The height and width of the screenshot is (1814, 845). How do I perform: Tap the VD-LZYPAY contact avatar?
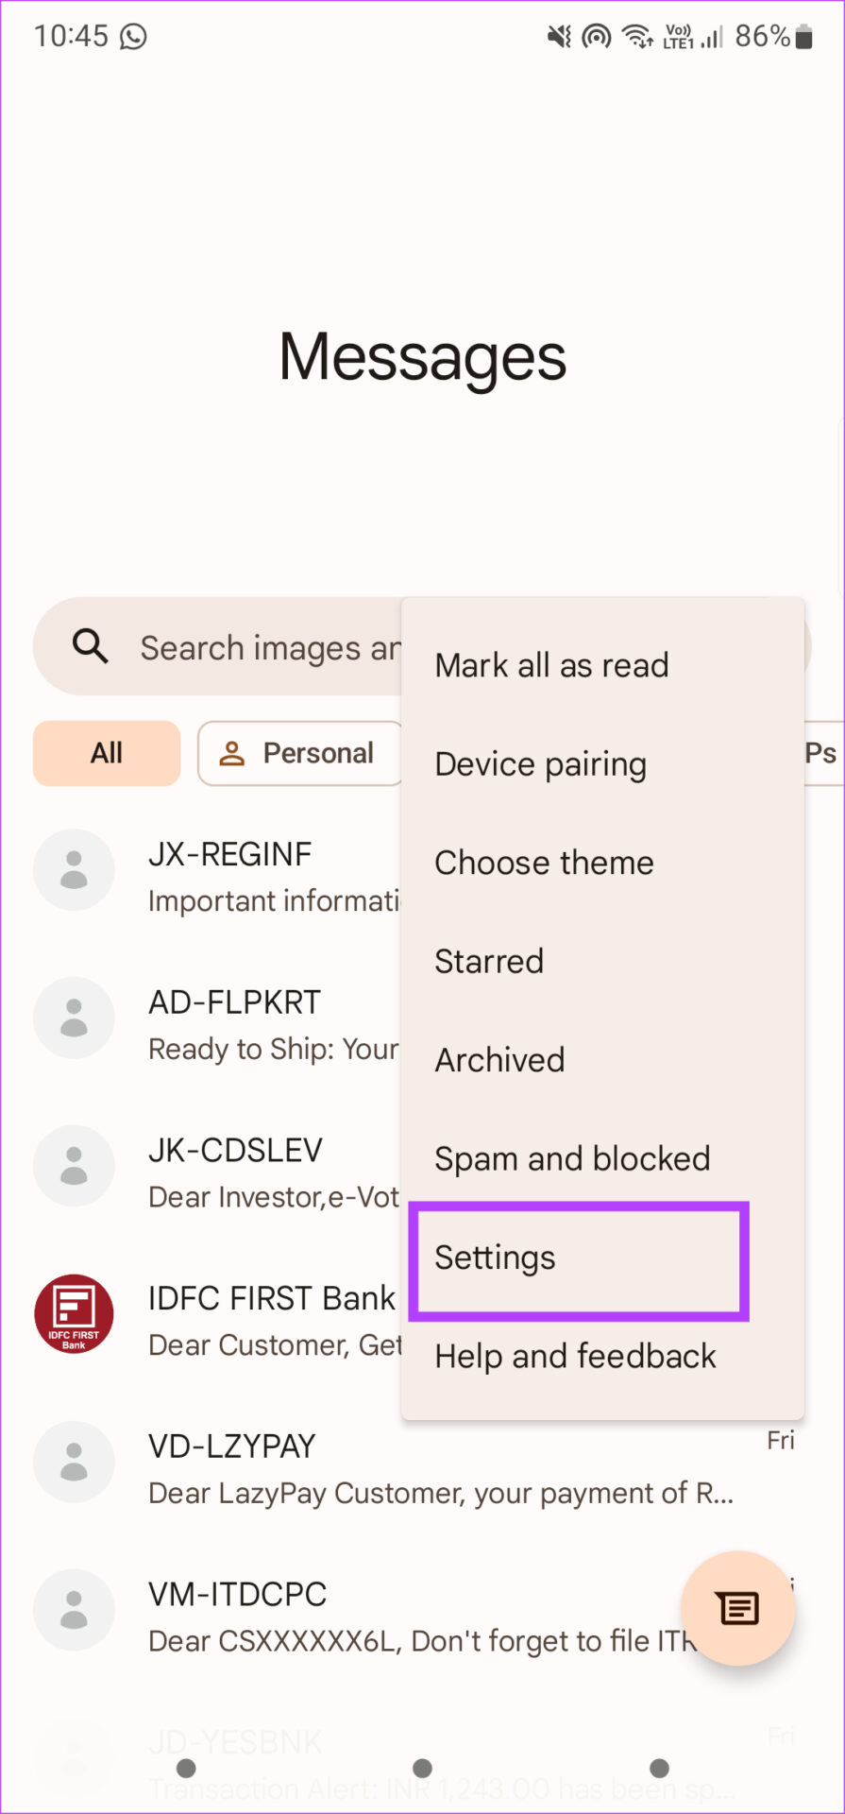point(74,1462)
